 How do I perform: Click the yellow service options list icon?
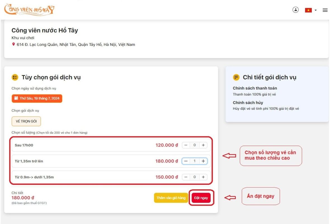coord(15,77)
